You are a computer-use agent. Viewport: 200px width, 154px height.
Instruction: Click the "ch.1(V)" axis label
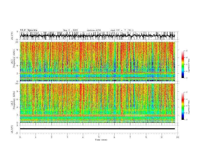[12, 36]
